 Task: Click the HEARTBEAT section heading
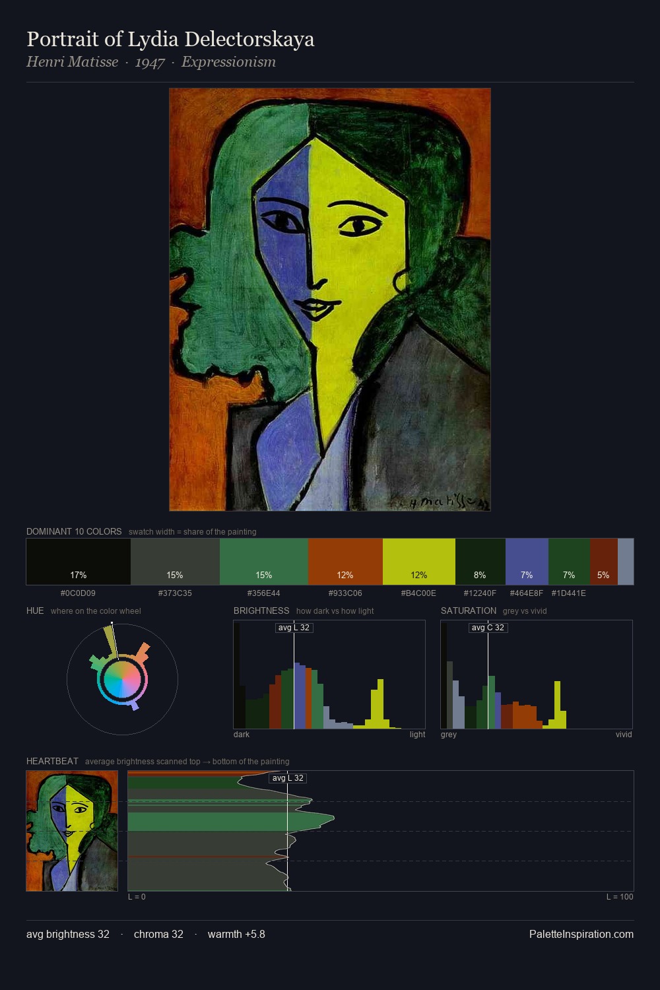pos(52,761)
